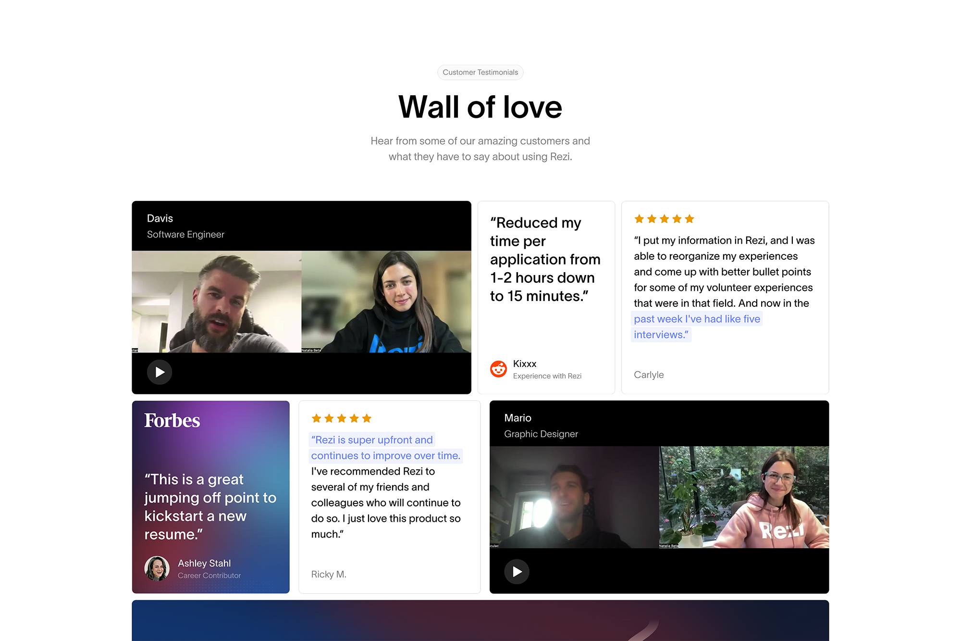Click the Ashley Stahl name
Viewport: 961px width, 641px height.
click(204, 563)
